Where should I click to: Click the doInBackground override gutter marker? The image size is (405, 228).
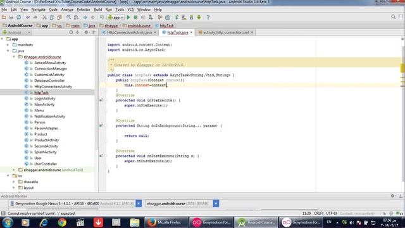[101, 125]
